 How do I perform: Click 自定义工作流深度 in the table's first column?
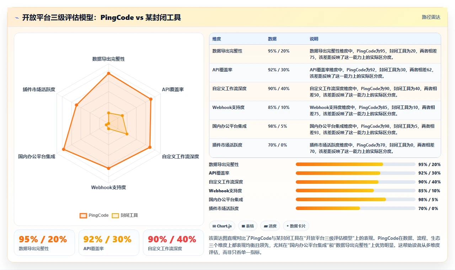tap(229, 89)
